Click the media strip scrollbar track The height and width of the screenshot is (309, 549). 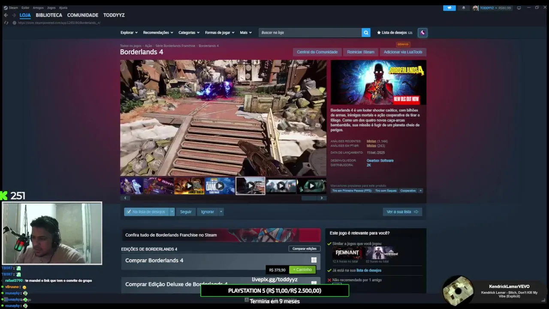[223, 198]
